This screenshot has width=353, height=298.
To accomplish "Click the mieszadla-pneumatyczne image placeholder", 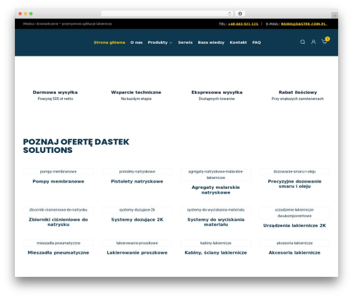I will point(59,243).
